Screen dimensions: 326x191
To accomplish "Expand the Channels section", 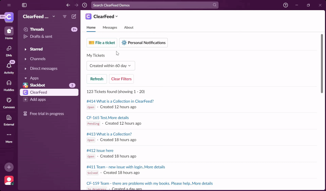I will (25, 59).
